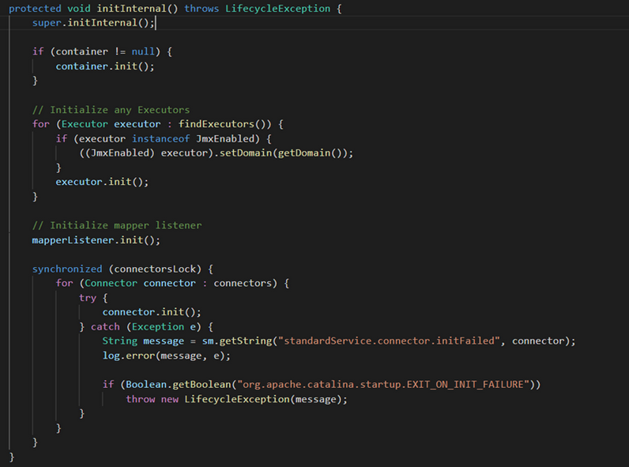The width and height of the screenshot is (629, 467).
Task: Click the 'findExecutors()' method call
Action: [x=224, y=124]
